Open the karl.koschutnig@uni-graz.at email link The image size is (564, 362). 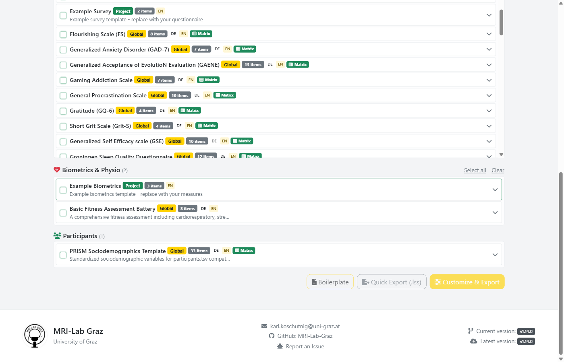tap(305, 326)
